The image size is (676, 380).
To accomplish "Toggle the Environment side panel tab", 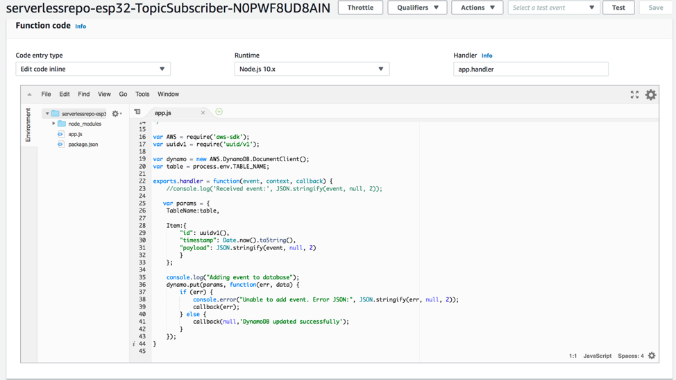I will 28,124.
